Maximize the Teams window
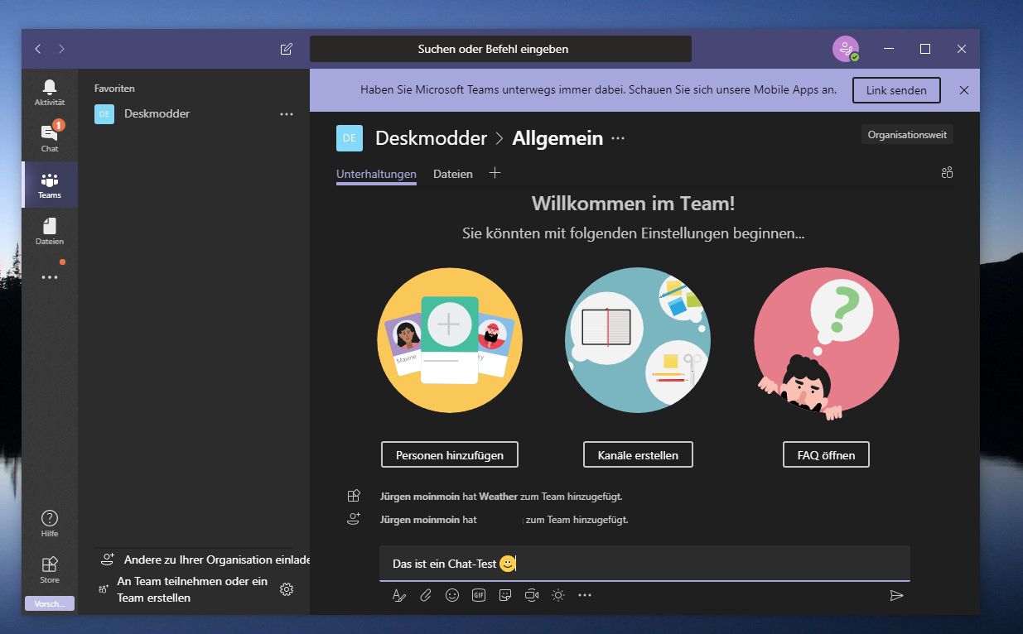The width and height of the screenshot is (1023, 634). pyautogui.click(x=925, y=49)
